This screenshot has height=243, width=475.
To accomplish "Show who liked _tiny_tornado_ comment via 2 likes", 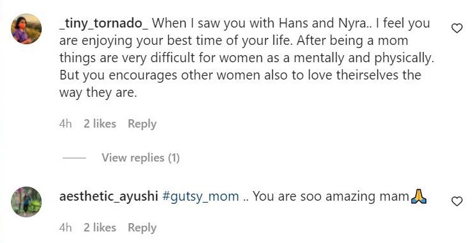I will [100, 124].
